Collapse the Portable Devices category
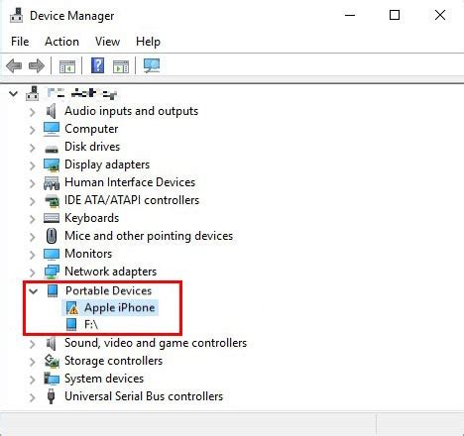Image resolution: width=464 pixels, height=436 pixels. click(x=33, y=291)
